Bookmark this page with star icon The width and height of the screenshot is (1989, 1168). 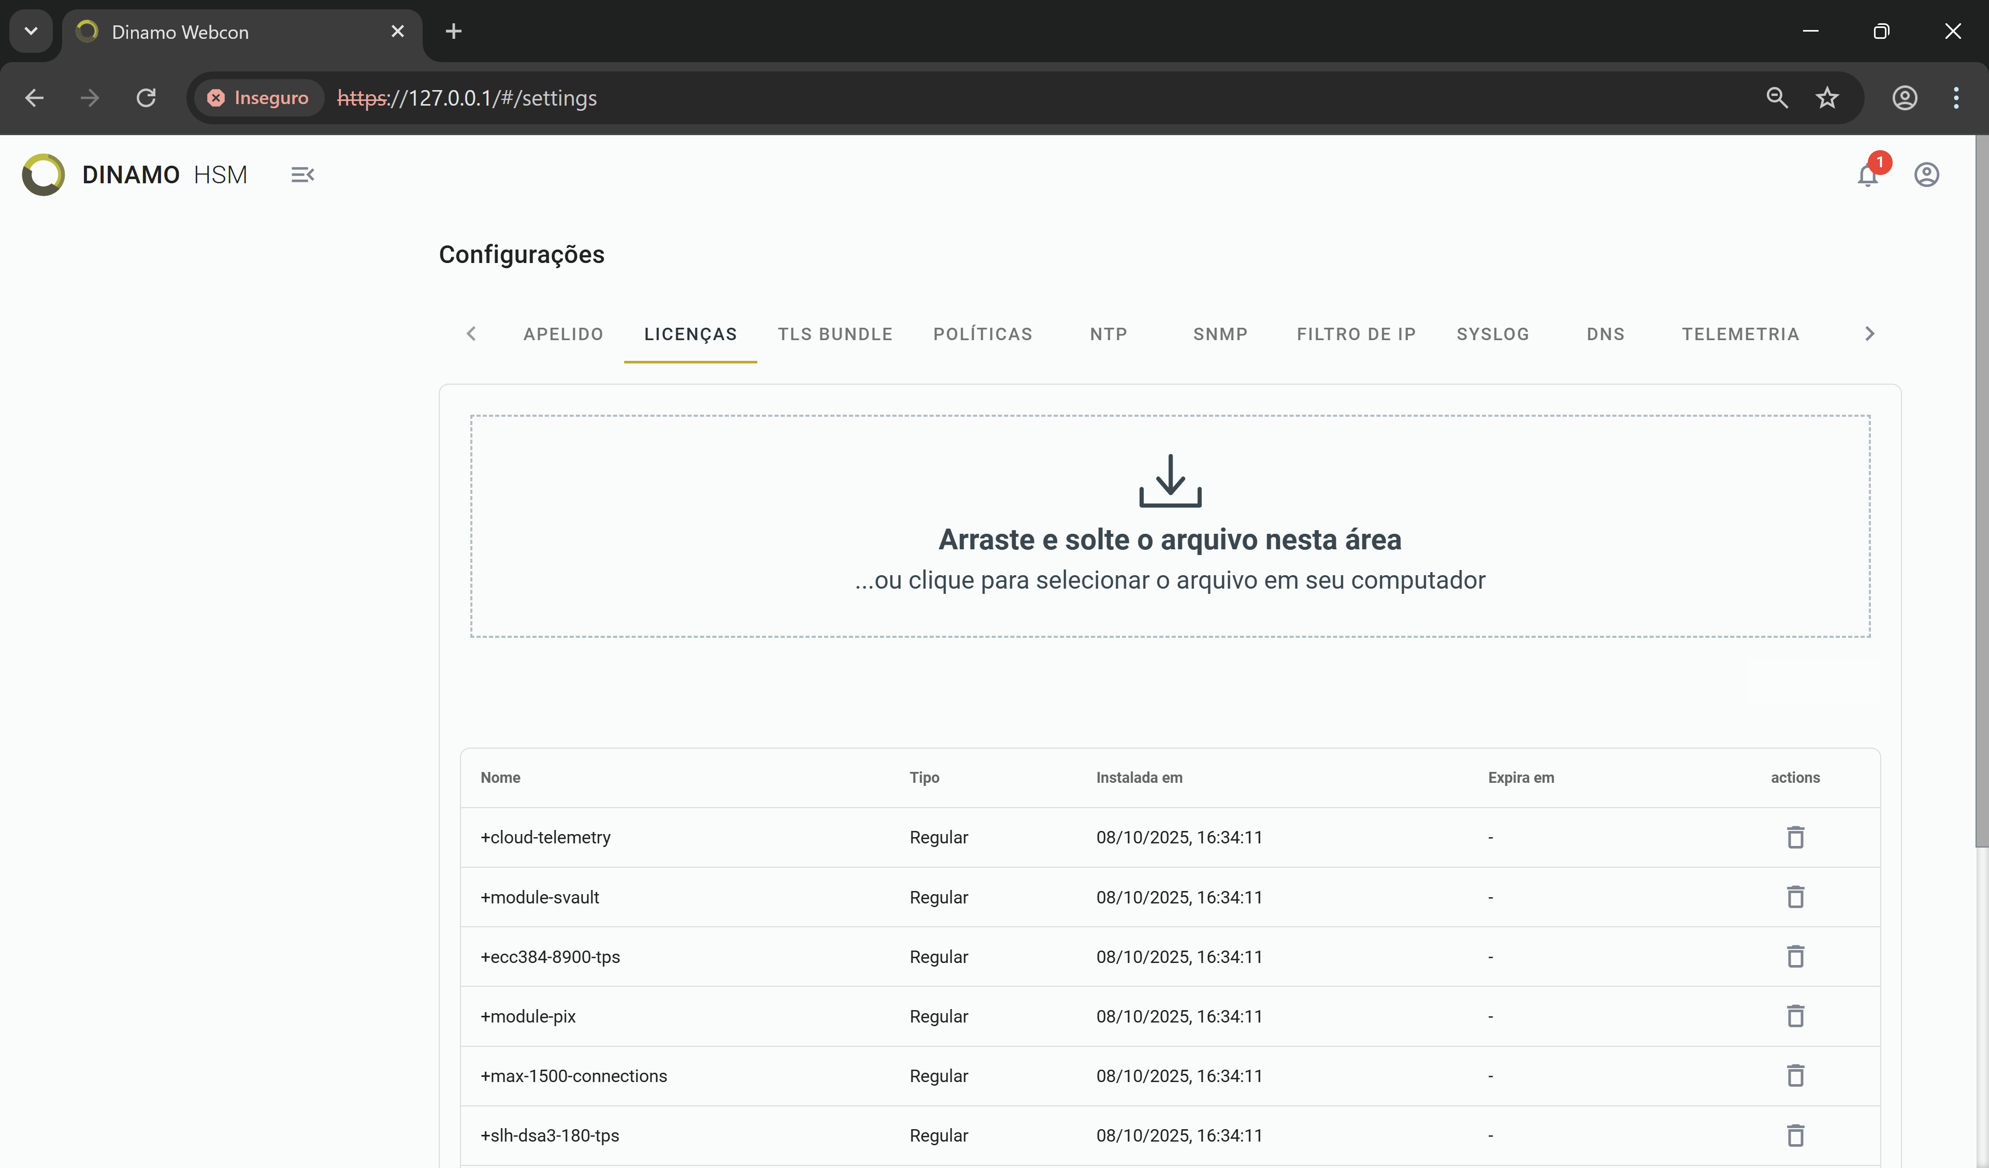click(1826, 98)
